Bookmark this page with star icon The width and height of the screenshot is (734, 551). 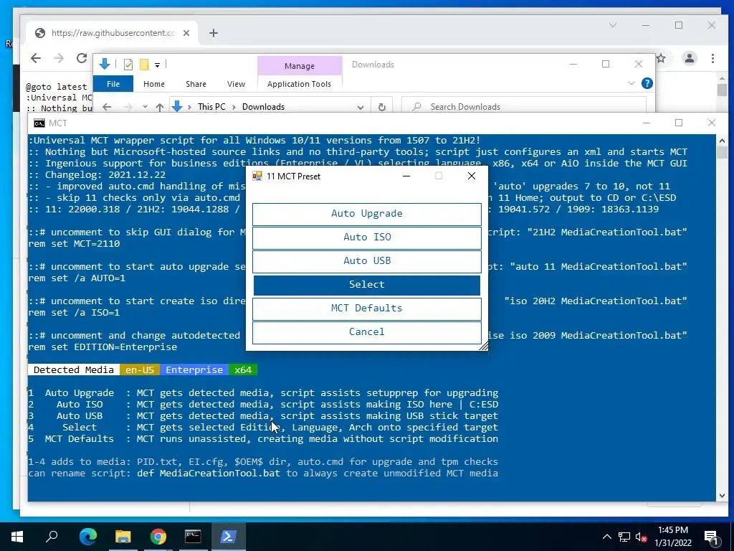click(661, 58)
